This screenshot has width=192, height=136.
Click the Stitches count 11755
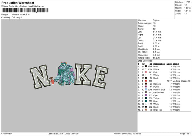click(187, 2)
